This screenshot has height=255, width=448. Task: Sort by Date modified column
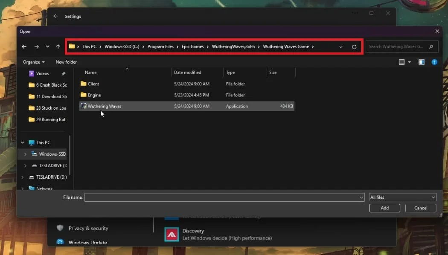pyautogui.click(x=188, y=72)
